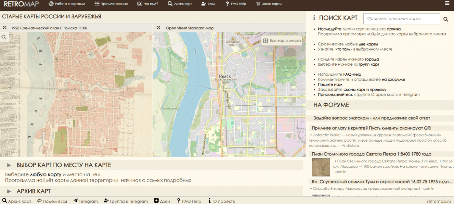The height and width of the screenshot is (204, 454).
Task: Click the Поделиться share icon in the bottom bar
Action: click(40, 201)
